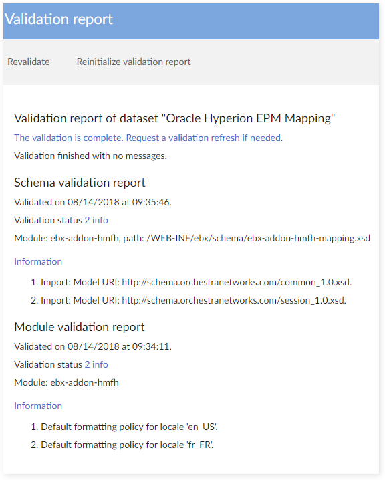The height and width of the screenshot is (480, 385).
Task: Click the 'Module: ebx-addon-hmfh' line in the Module report
Action: (66, 382)
